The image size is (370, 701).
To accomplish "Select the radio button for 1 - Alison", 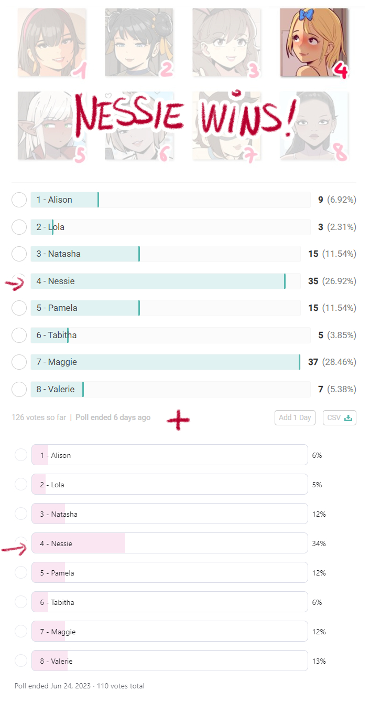I will pos(19,200).
